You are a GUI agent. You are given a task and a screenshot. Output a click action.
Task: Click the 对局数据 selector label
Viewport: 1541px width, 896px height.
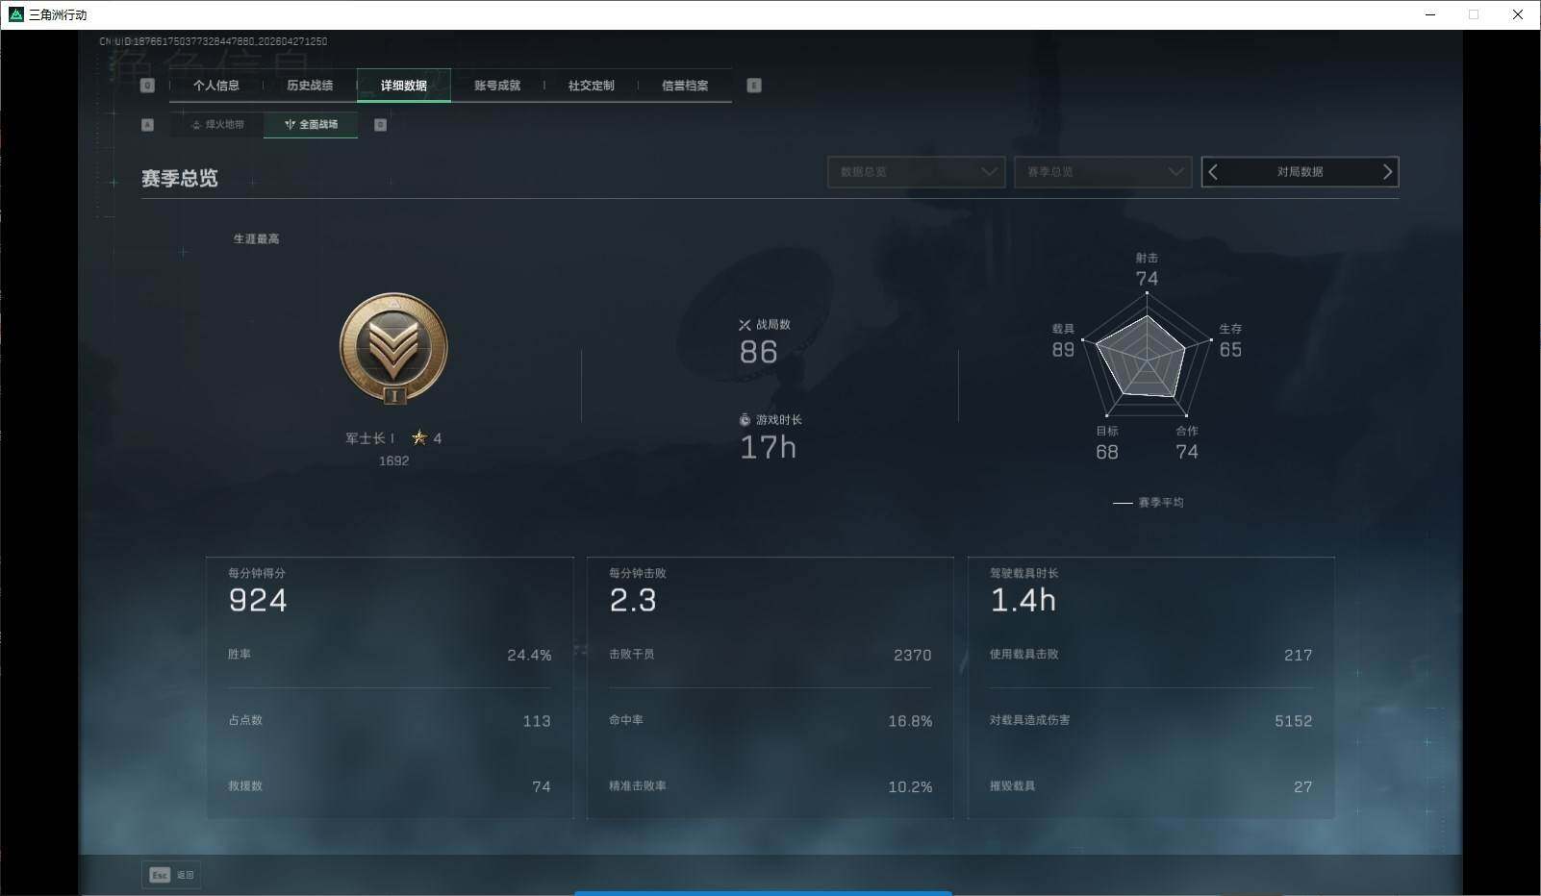click(x=1301, y=172)
